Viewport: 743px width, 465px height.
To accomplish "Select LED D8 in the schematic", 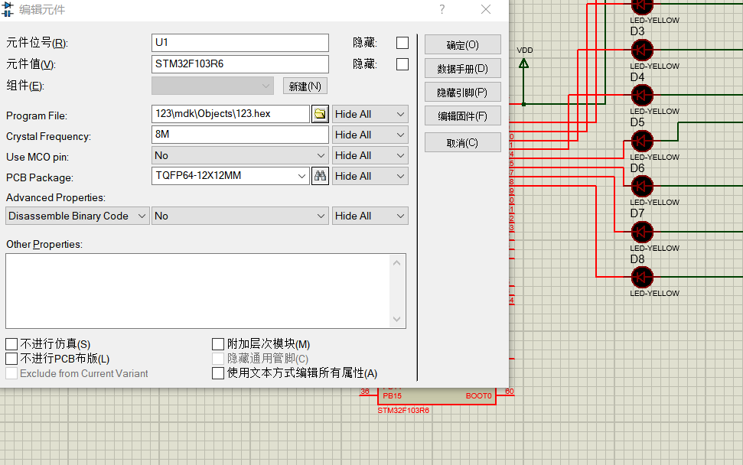I will 642,277.
